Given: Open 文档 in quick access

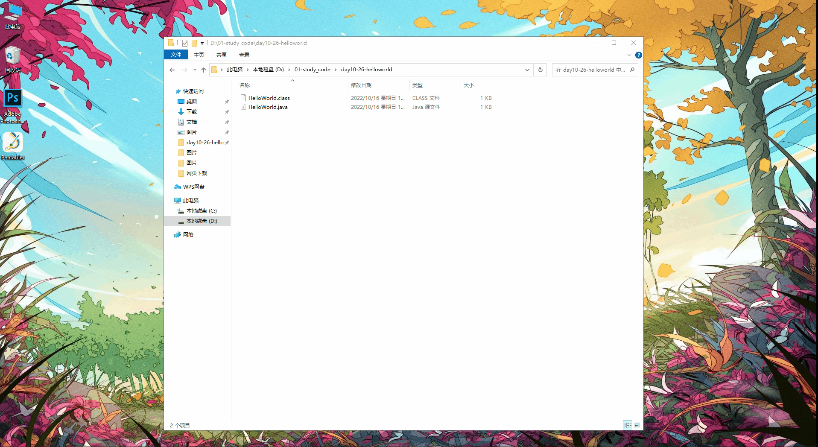Looking at the screenshot, I should pos(192,122).
